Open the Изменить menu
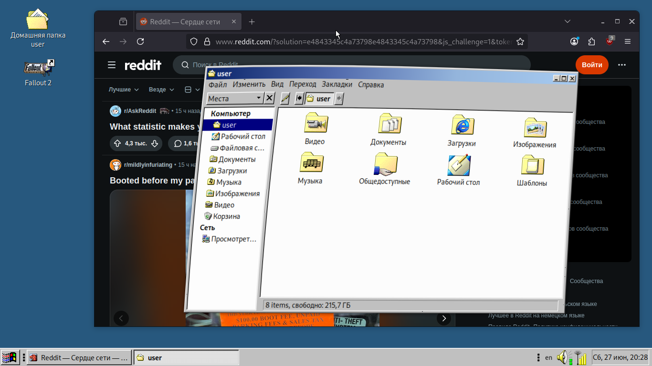 click(x=249, y=84)
